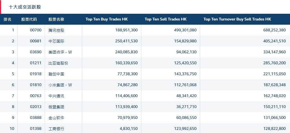Select stock code 01918

35,74
